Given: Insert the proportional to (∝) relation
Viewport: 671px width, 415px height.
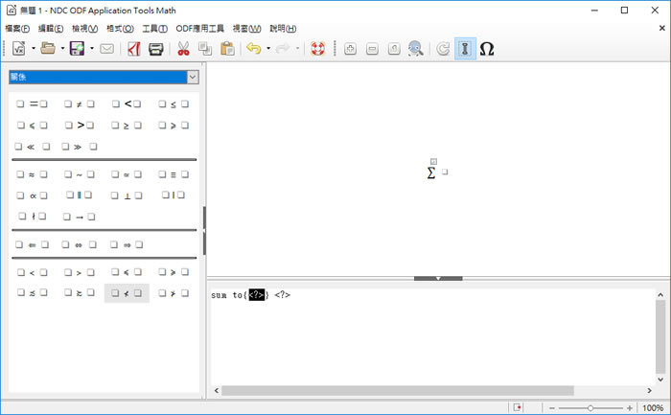Looking at the screenshot, I should pos(32,196).
